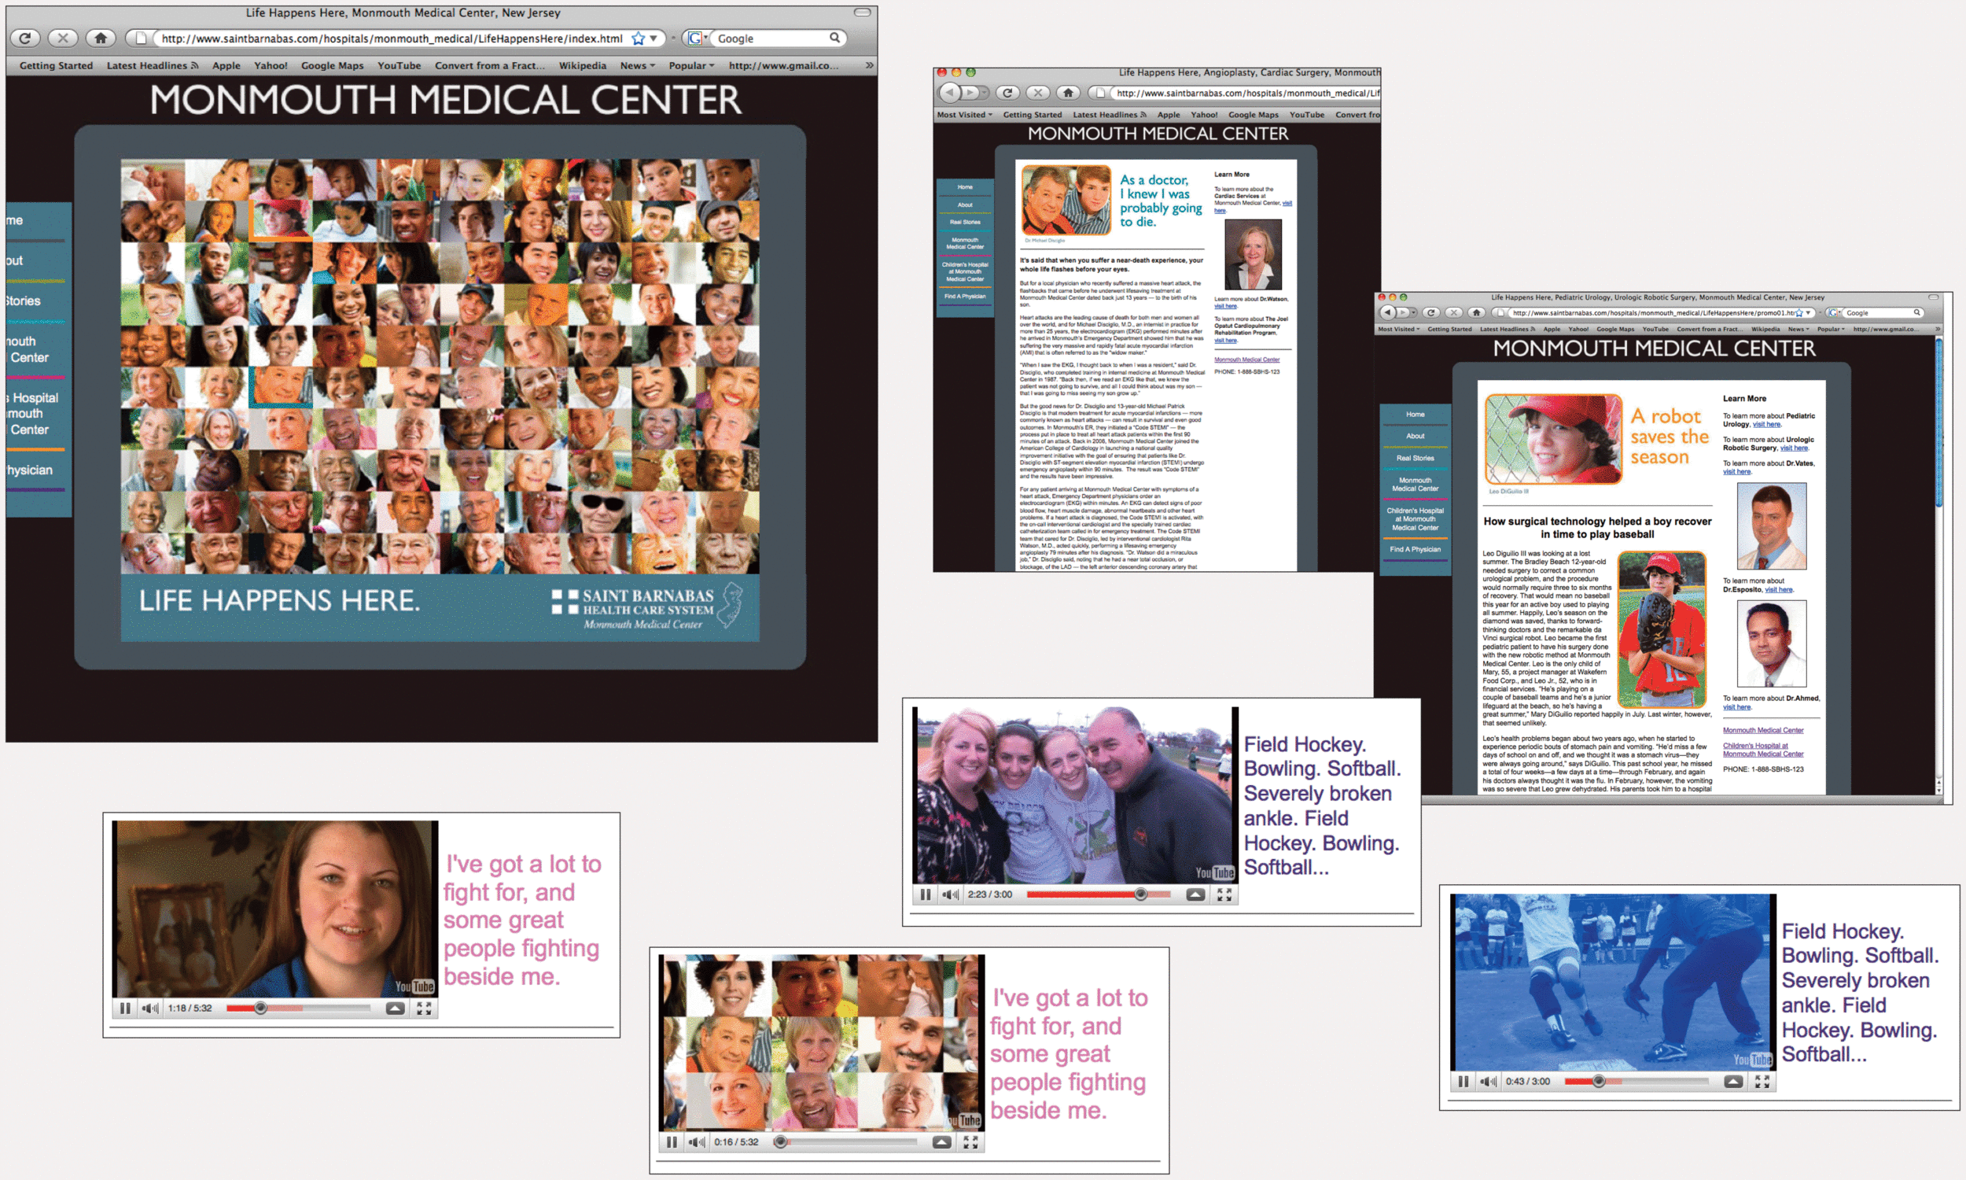
Task: Go back in the Pediatric Urology window
Action: [x=1387, y=312]
